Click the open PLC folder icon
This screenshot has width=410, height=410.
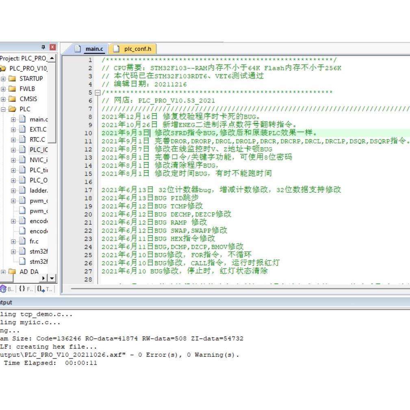12,109
